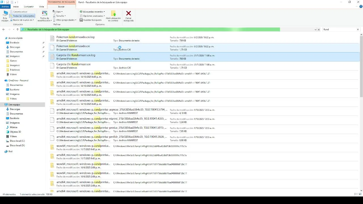The width and height of the screenshot is (363, 204).
Task: Select the Carpeta De Randomizer.cxi.log row
Action: point(204,57)
